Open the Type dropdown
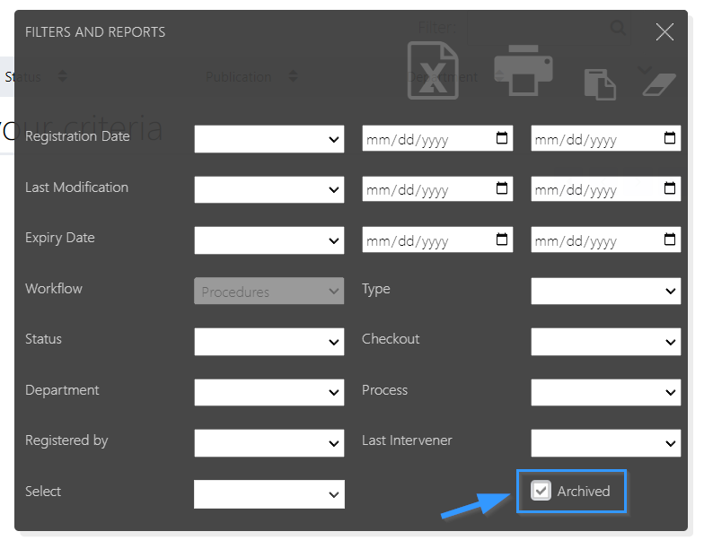 coord(605,291)
